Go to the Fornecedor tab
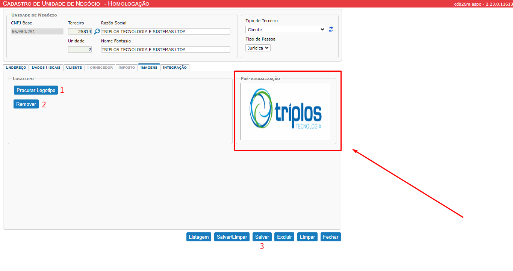Image resolution: width=513 pixels, height=271 pixels. click(x=100, y=68)
